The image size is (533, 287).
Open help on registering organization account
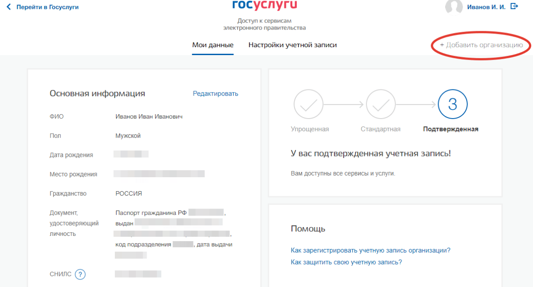pos(370,250)
